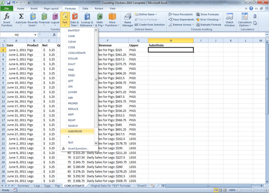Image resolution: width=269 pixels, height=193 pixels.
Task: Open the File tab
Action: (7, 8)
